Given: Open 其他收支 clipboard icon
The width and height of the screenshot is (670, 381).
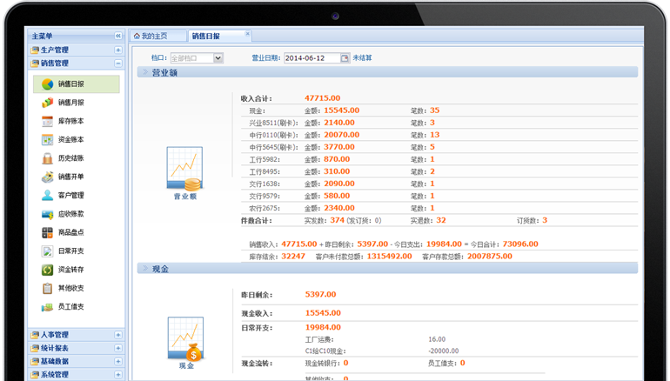Looking at the screenshot, I should 48,288.
